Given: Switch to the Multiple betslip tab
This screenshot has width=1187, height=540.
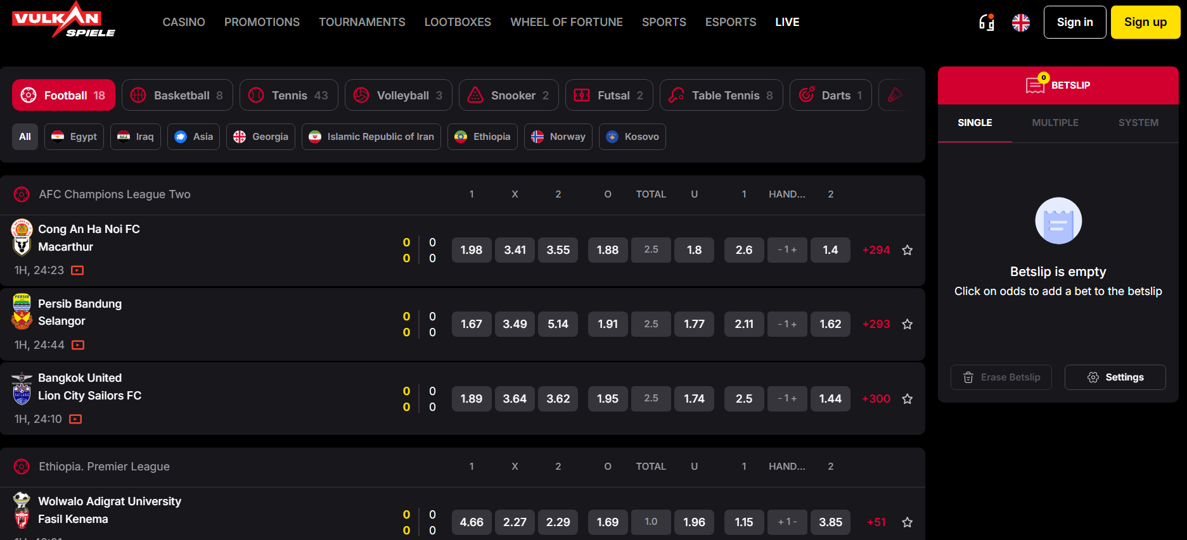Looking at the screenshot, I should [1055, 123].
